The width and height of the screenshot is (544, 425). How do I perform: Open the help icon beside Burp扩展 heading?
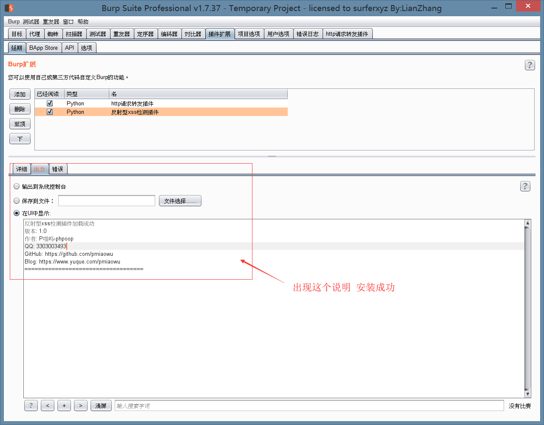click(530, 65)
